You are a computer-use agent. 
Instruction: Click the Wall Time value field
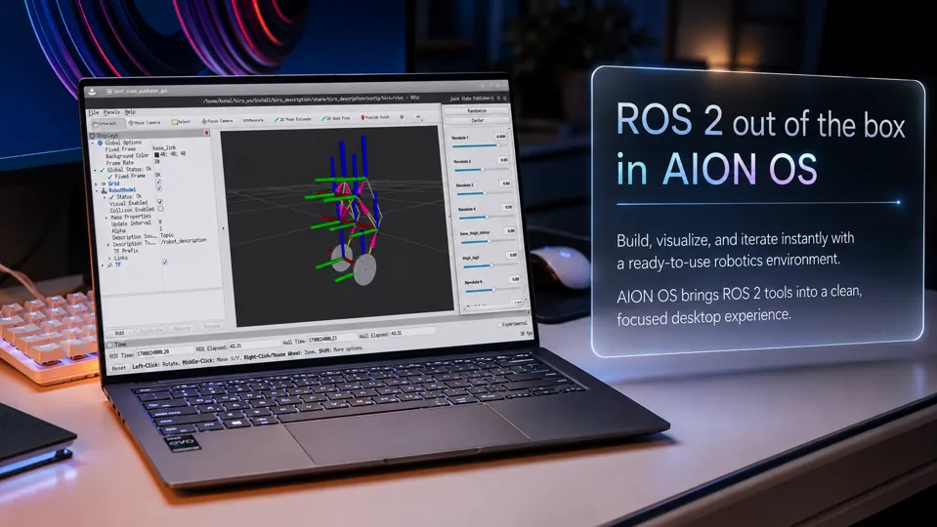pos(331,340)
